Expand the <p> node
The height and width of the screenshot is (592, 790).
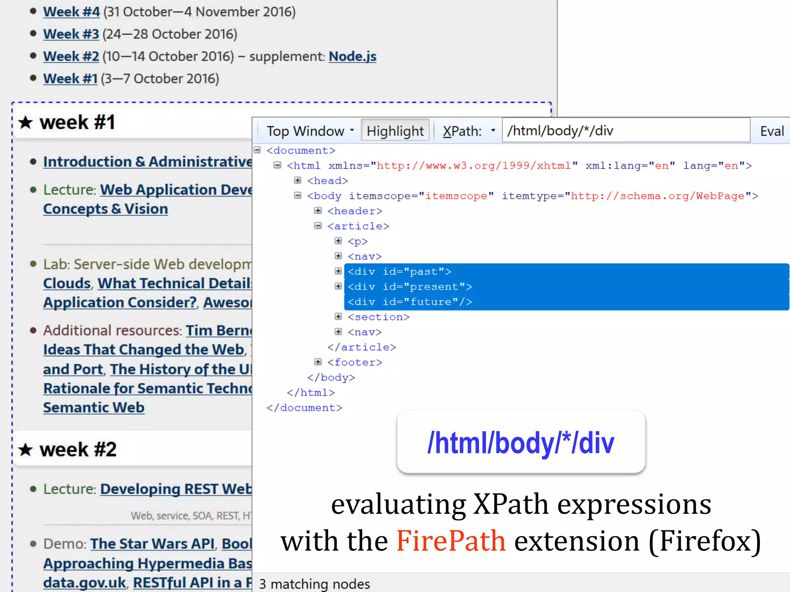pos(338,241)
